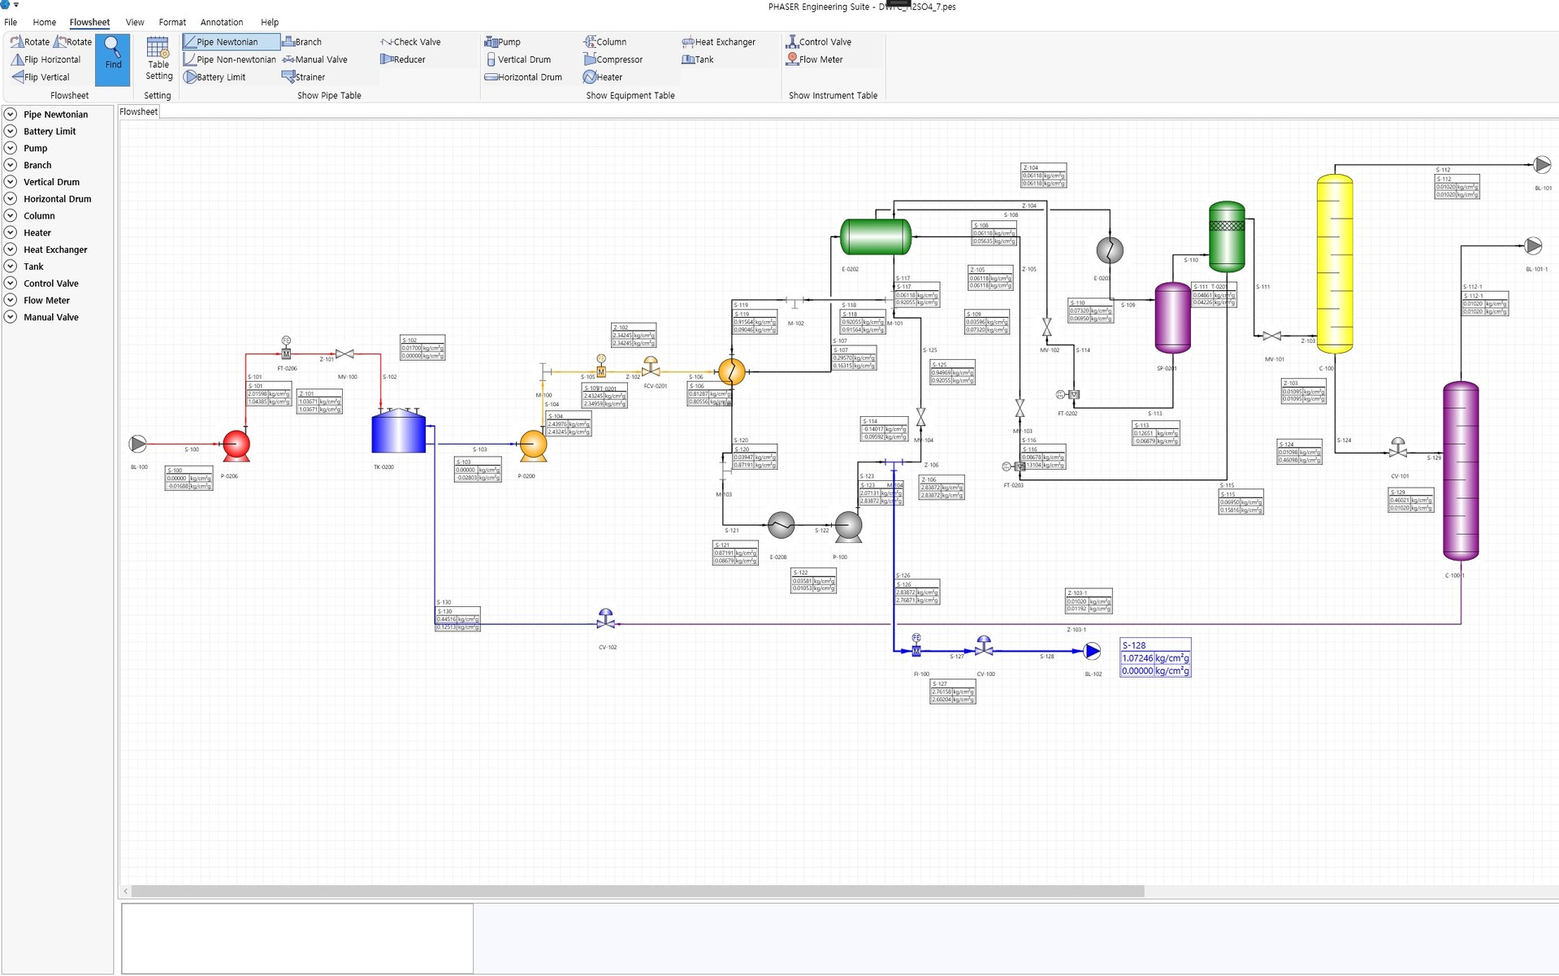Open the View ribbon tab

click(135, 22)
